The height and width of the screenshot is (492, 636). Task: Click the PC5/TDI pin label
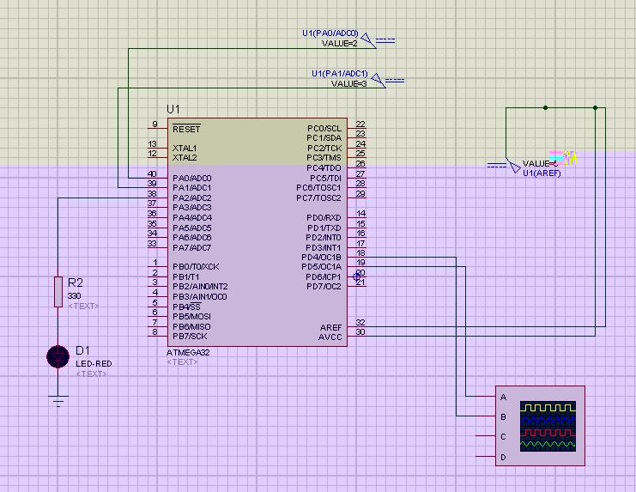click(x=325, y=178)
